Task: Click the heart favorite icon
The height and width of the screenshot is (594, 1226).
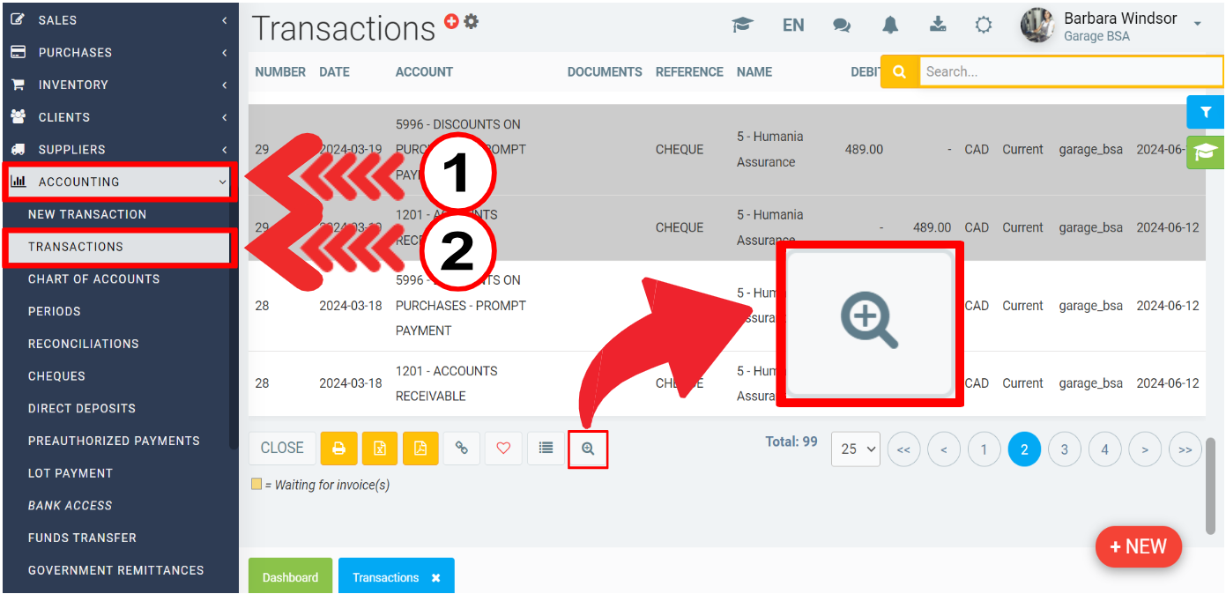Action: pos(503,449)
